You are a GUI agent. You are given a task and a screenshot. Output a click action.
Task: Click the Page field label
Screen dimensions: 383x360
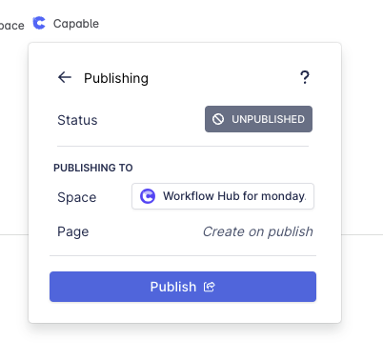coord(73,231)
